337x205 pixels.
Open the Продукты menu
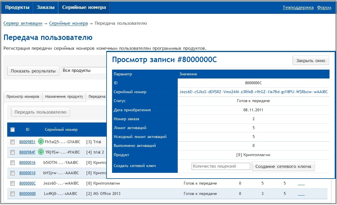pyautogui.click(x=17, y=7)
